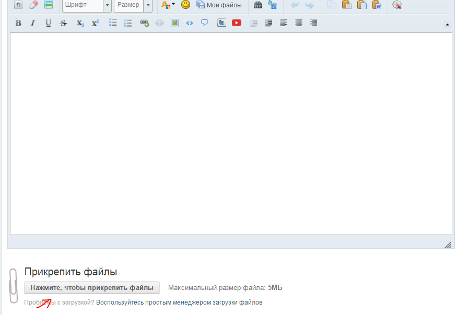Click the Twitter embed icon
Image resolution: width=457 pixels, height=315 pixels.
coord(221,23)
